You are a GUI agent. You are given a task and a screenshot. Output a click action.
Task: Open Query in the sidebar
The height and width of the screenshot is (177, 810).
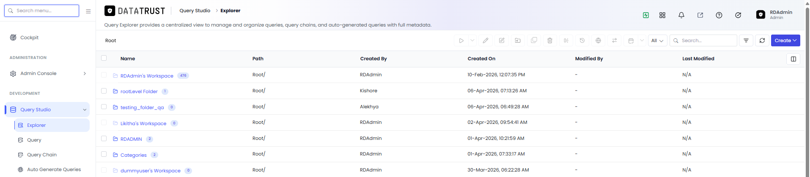(34, 140)
